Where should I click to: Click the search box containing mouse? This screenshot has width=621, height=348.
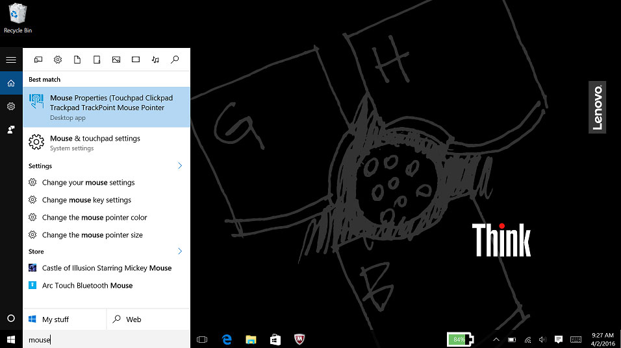[x=107, y=340]
